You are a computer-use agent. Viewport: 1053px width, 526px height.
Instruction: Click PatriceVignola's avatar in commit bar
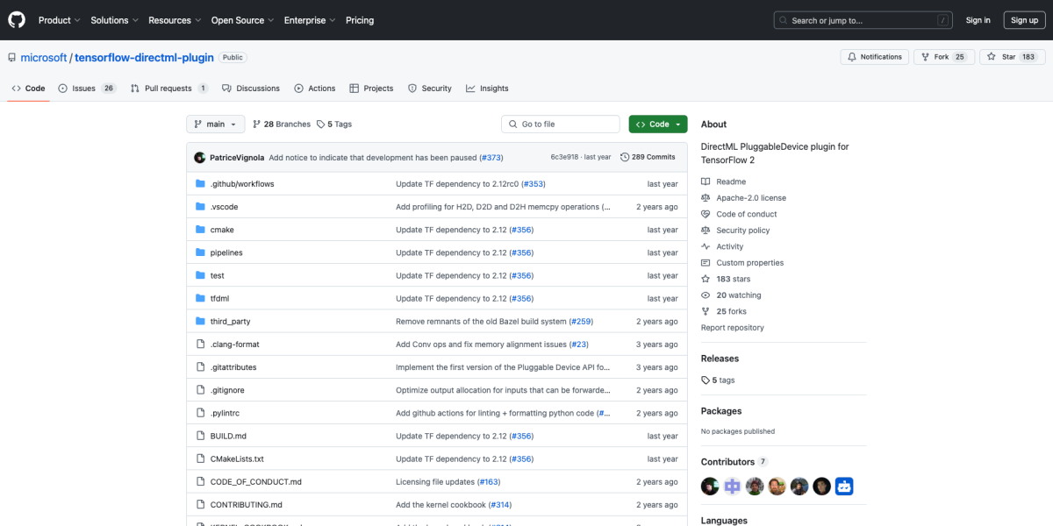(x=200, y=158)
